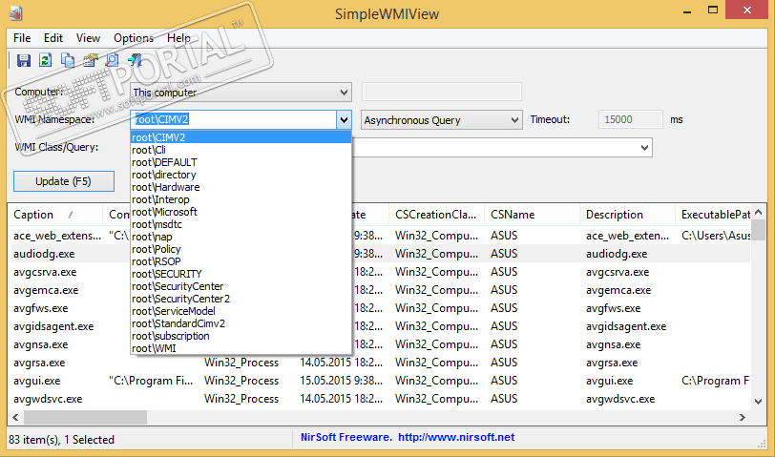Pick root\Microsoft from the list

[x=241, y=212]
